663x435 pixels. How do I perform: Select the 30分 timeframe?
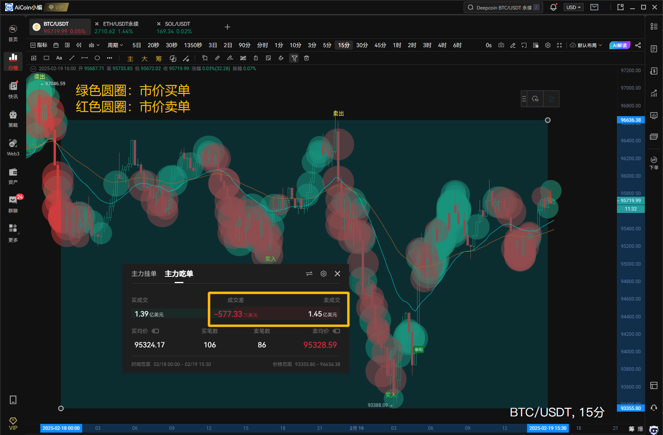pos(362,45)
